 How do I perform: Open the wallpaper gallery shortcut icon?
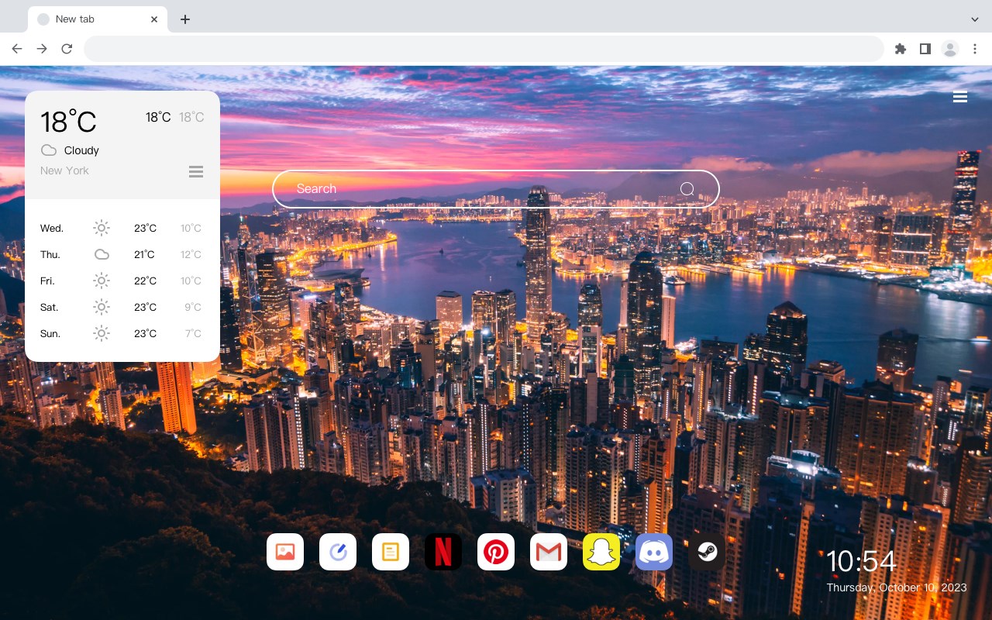coord(285,552)
